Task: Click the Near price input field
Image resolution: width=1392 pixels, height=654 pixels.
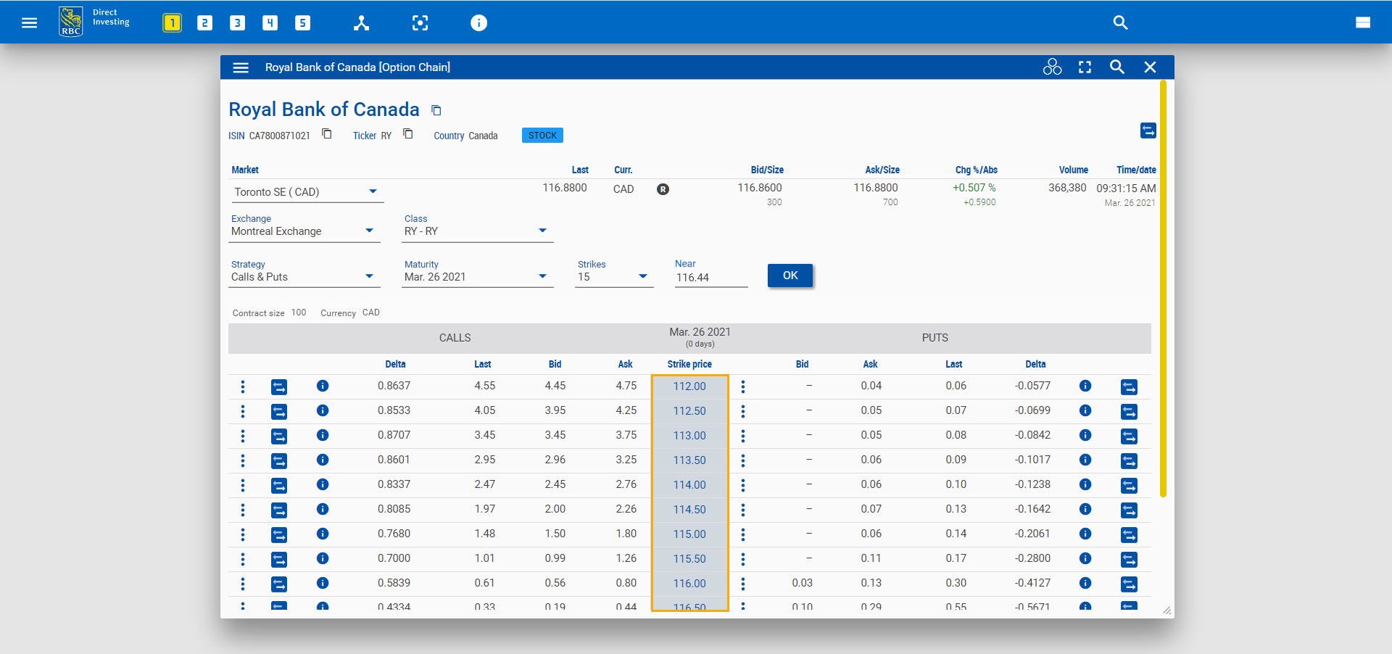Action: (710, 278)
